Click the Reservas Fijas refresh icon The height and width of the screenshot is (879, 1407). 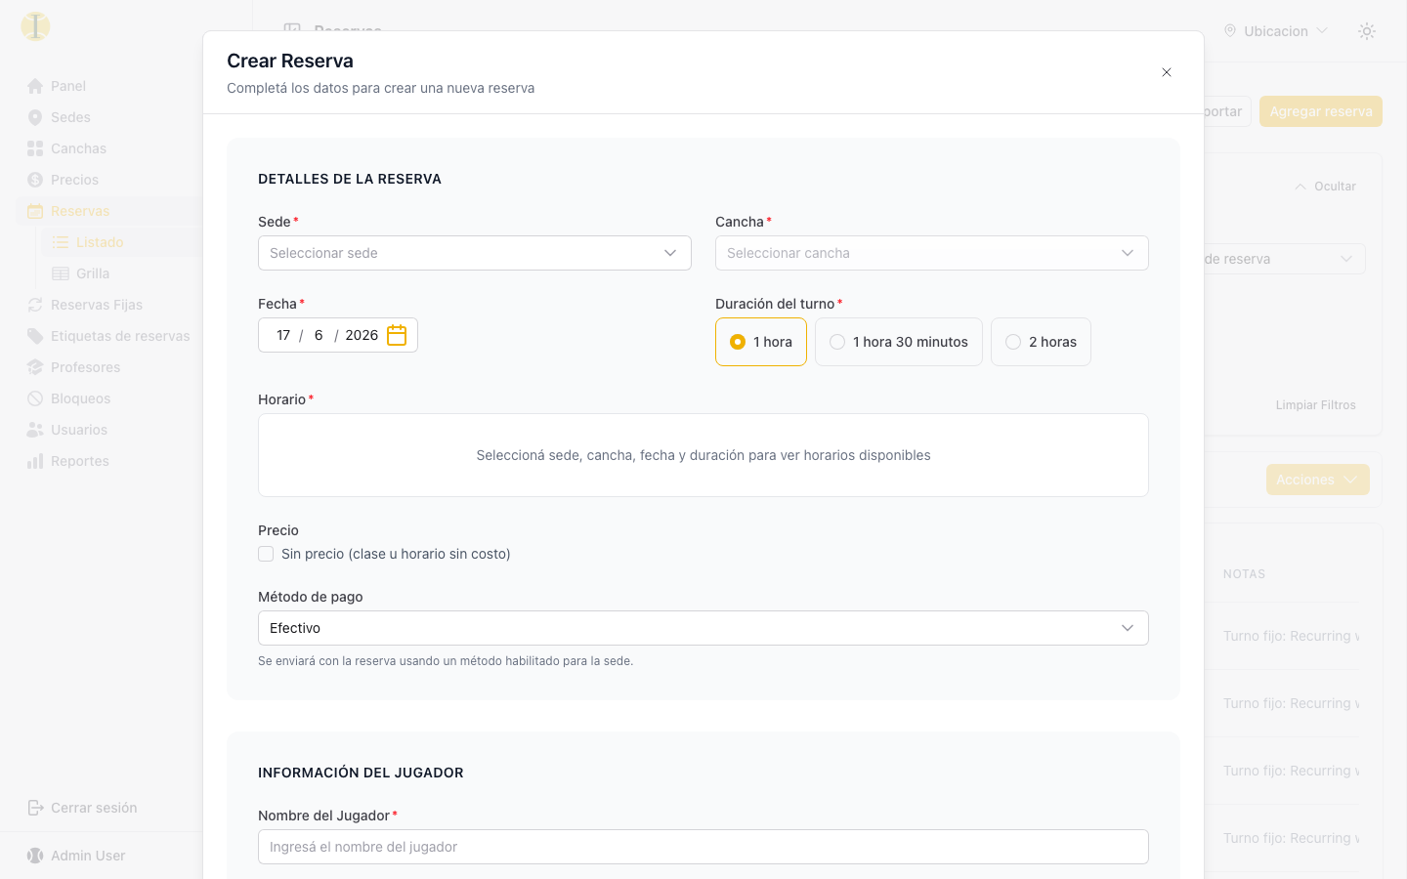coord(35,305)
